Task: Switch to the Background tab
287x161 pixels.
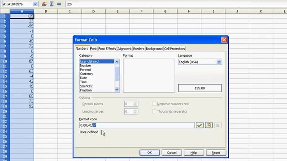Action: tap(154, 49)
